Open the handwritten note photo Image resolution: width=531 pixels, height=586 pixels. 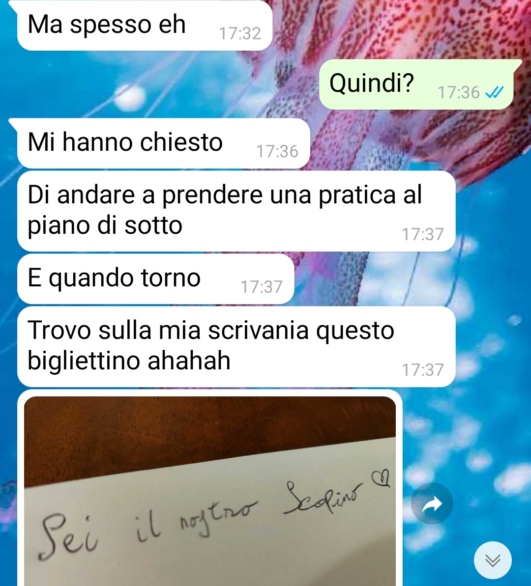pos(210,491)
